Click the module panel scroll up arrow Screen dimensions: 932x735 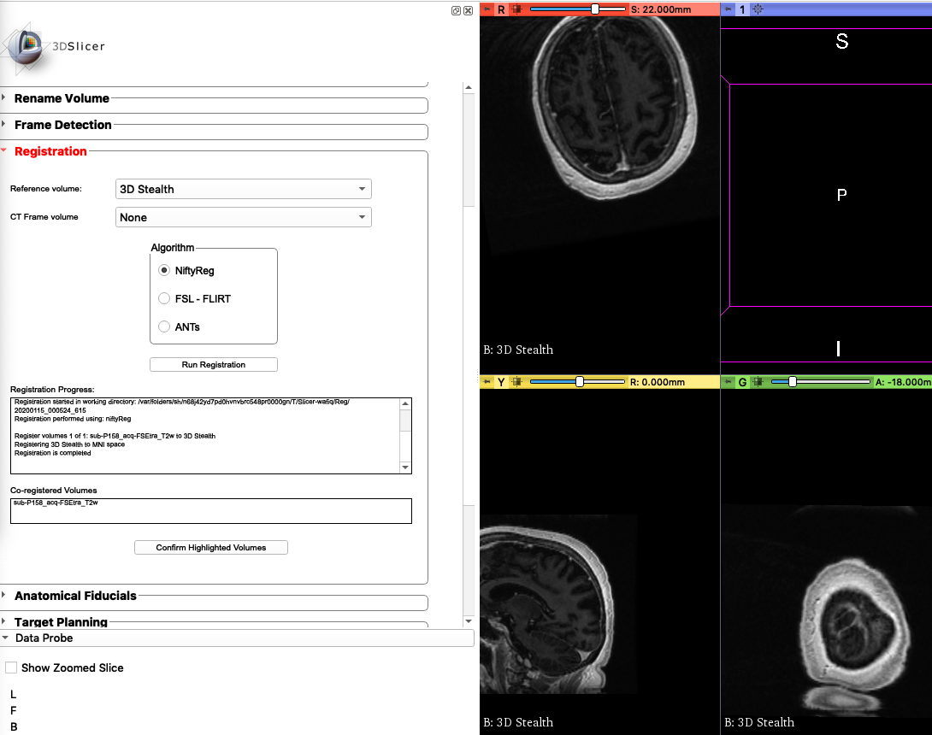coord(469,87)
